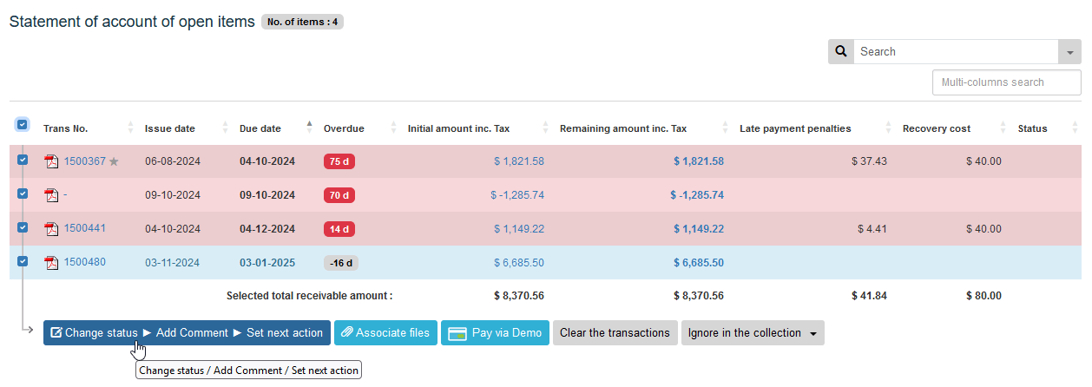Open PDF icon for transaction 1500367
This screenshot has height=387, width=1092.
coord(52,161)
